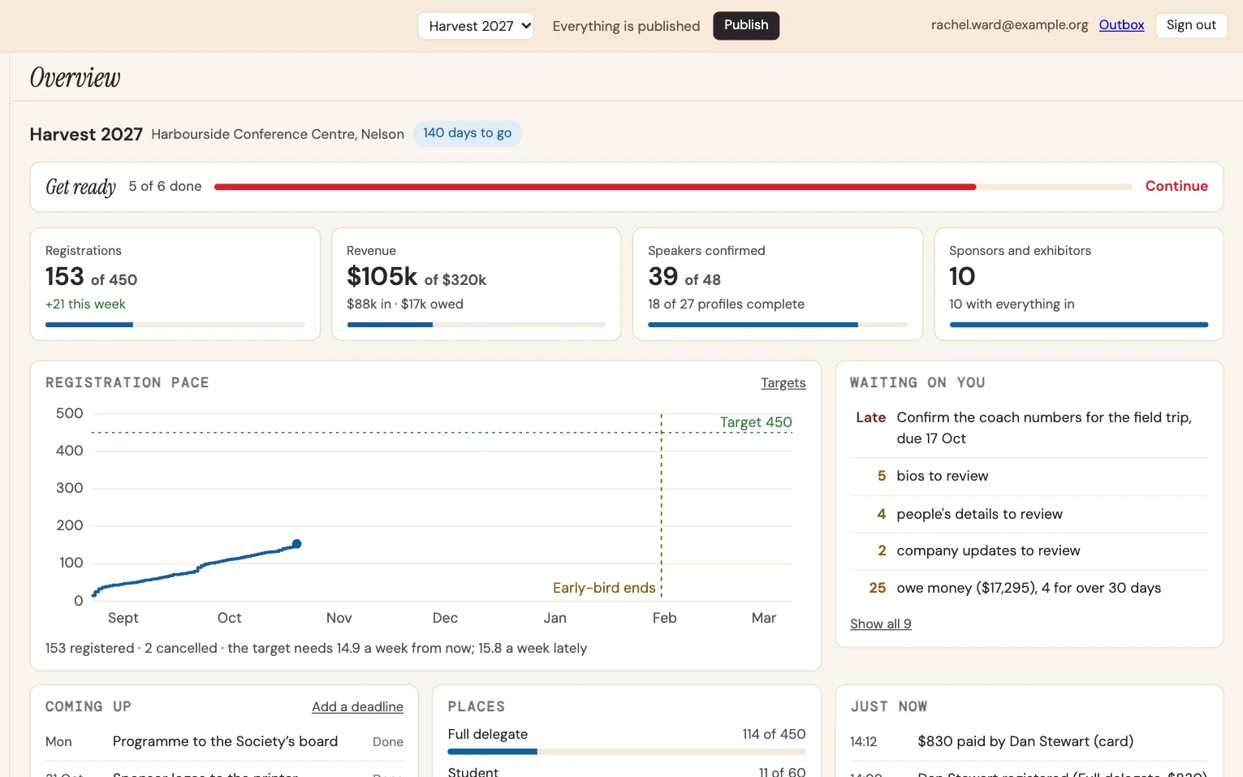Click the Full delegate places bar
The image size is (1243, 777).
tap(627, 752)
